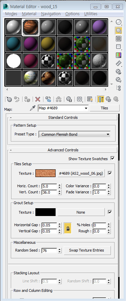This screenshot has width=126, height=301.
Task: Click the Go to Parent icon
Action: [108, 99]
